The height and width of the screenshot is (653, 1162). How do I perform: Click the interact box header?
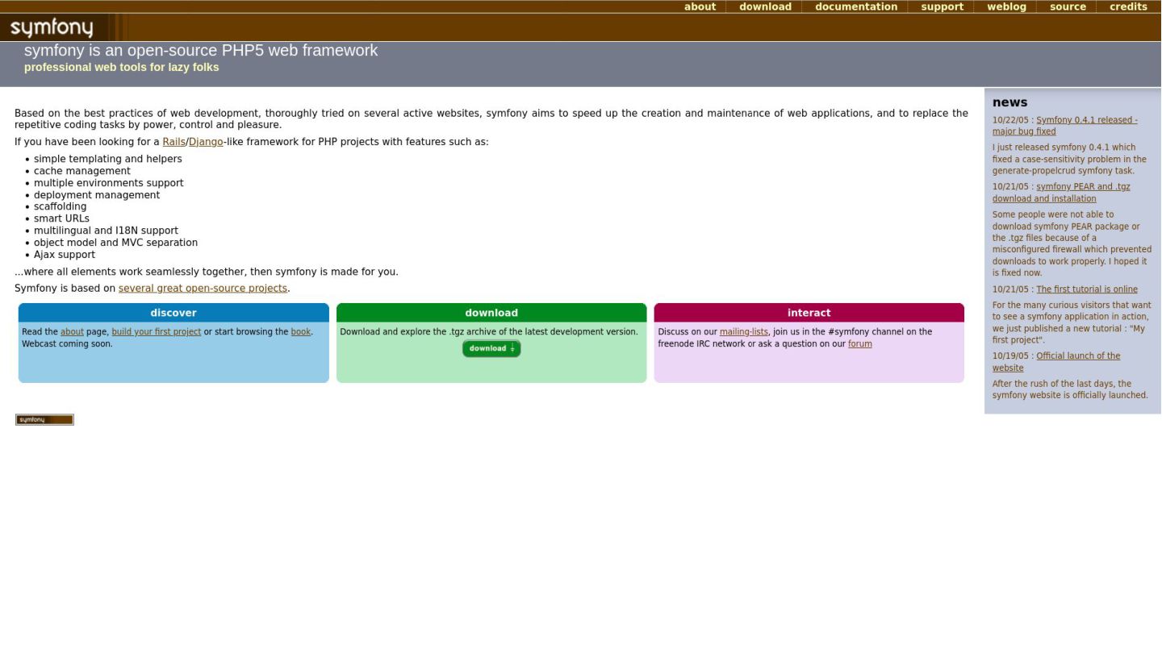click(x=809, y=313)
